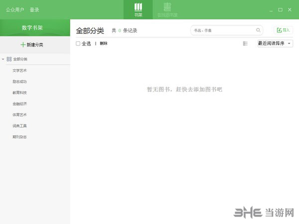Click the 新建分类 button
The image size is (299, 224).
click(32, 45)
